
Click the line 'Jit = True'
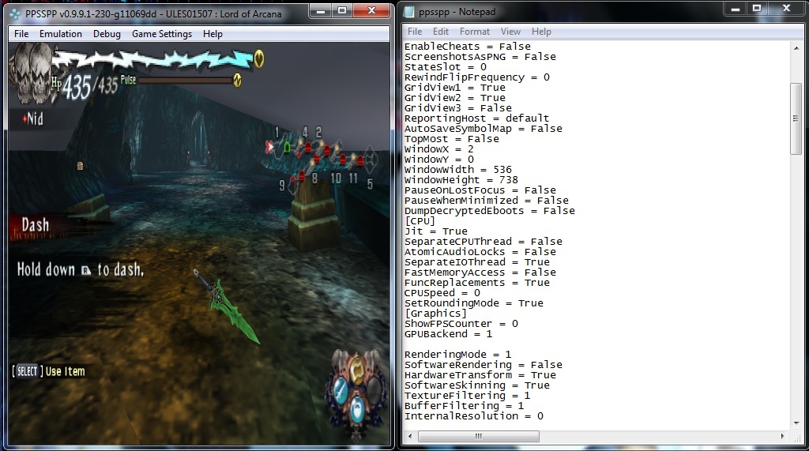click(x=436, y=231)
